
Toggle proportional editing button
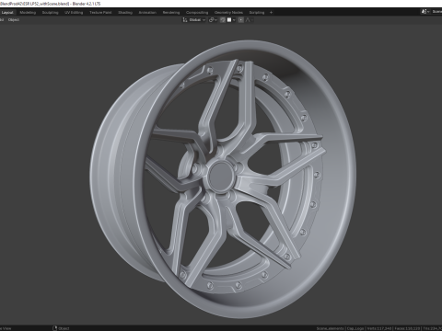241,20
